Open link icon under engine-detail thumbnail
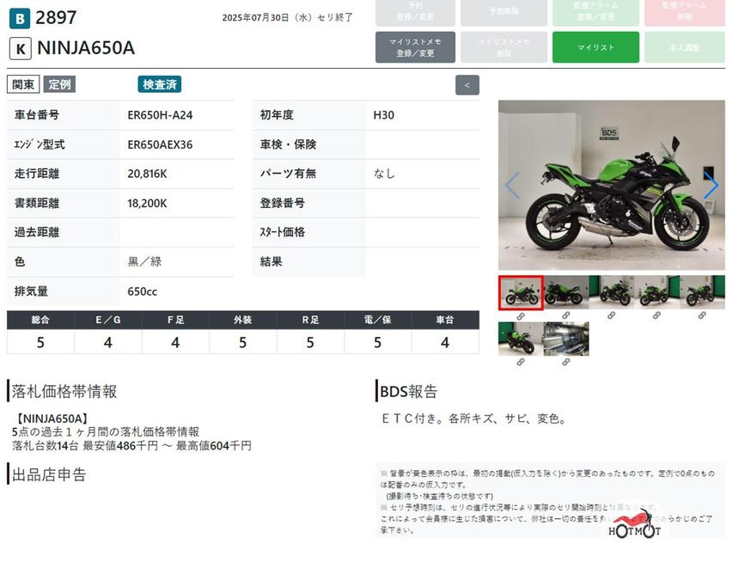 coord(565,362)
